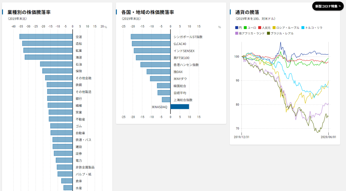Click the 英FTSE100 bar
This screenshot has width=346, height=191.
pyautogui.click(x=153, y=58)
